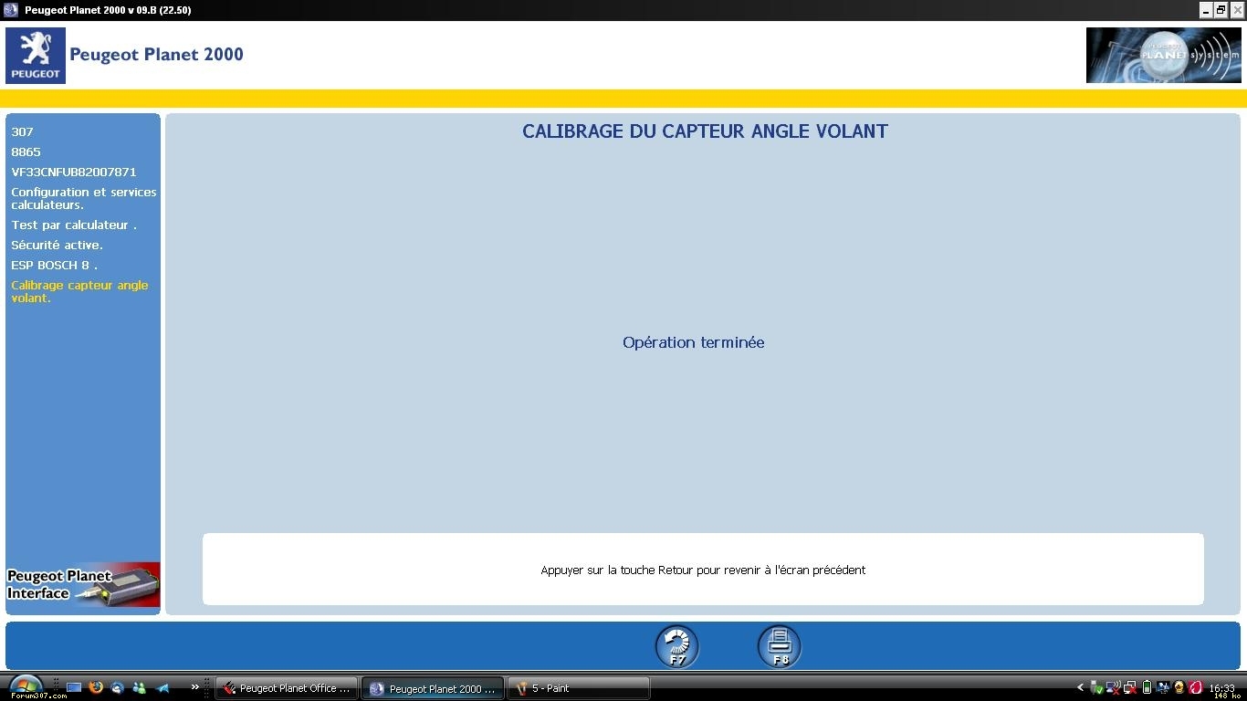Expand hidden quick launch icons chevron
Screen dimensions: 1247x701
[194, 687]
